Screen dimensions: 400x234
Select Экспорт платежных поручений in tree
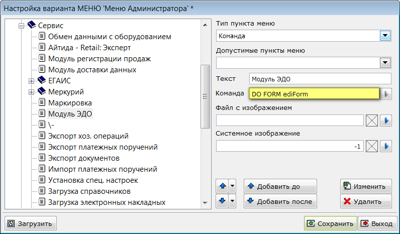pyautogui.click(x=103, y=147)
